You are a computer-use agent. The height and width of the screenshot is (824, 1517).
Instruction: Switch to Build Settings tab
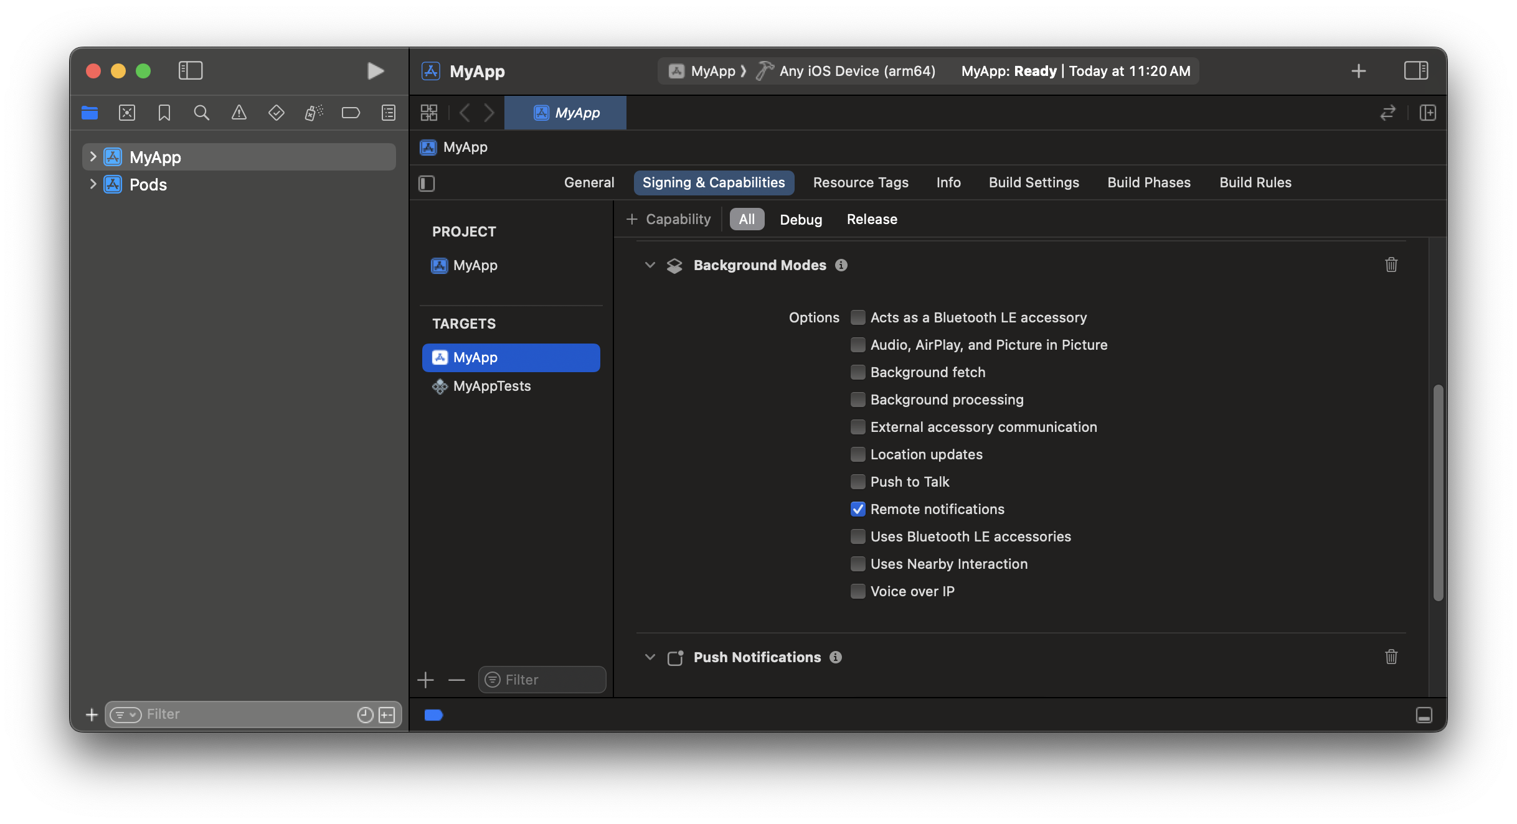[1034, 182]
